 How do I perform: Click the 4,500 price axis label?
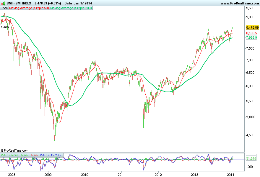click(x=250, y=135)
